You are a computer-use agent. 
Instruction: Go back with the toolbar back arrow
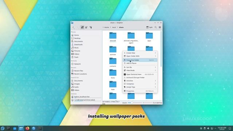click(x=73, y=27)
